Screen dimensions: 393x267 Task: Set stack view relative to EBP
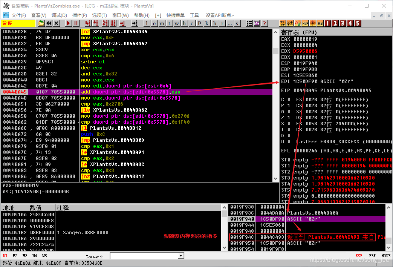[x=372, y=256]
